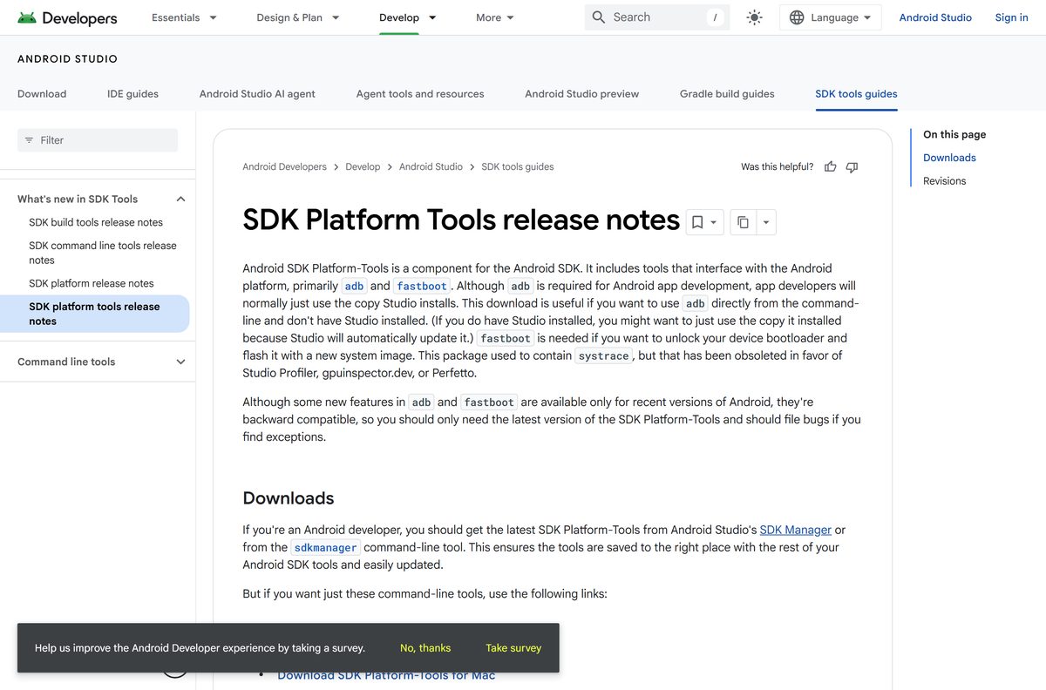Image resolution: width=1046 pixels, height=690 pixels.
Task: Copy page using the copy icon
Action: tap(743, 222)
